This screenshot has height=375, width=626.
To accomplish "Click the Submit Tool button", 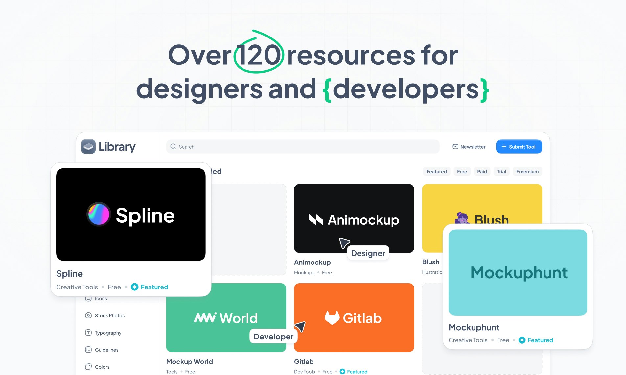I will (519, 147).
